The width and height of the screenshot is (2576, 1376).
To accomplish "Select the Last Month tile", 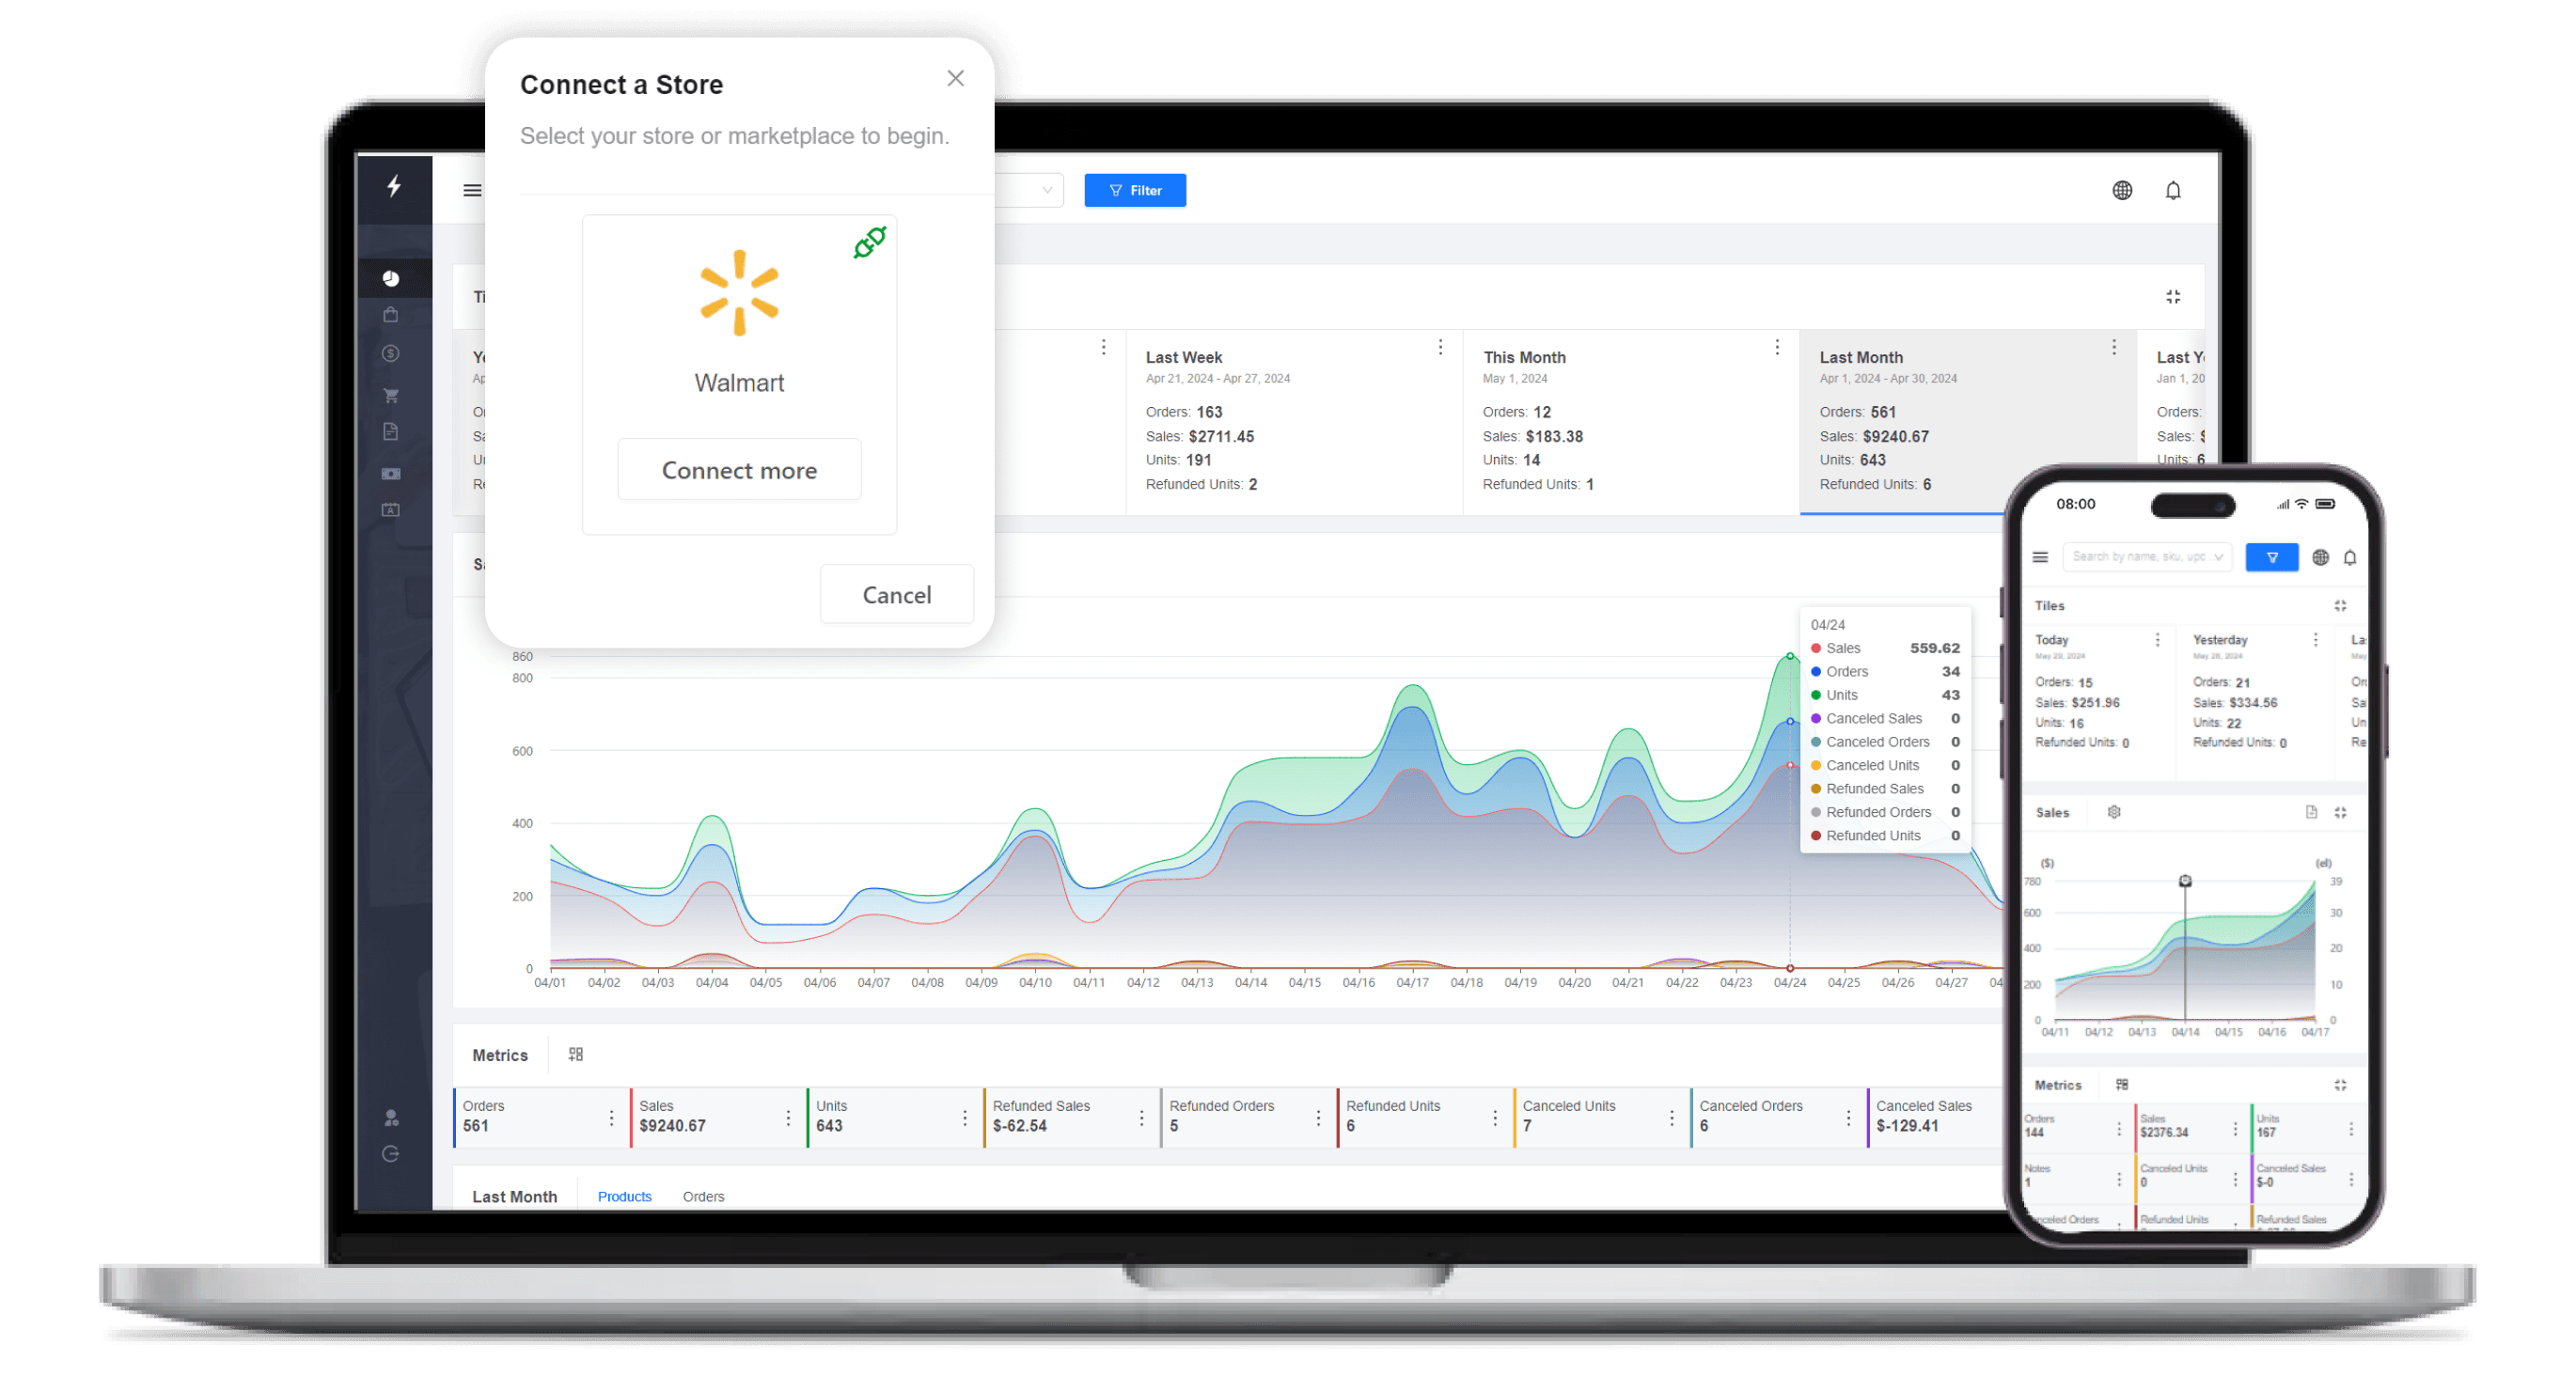I will click(1968, 421).
